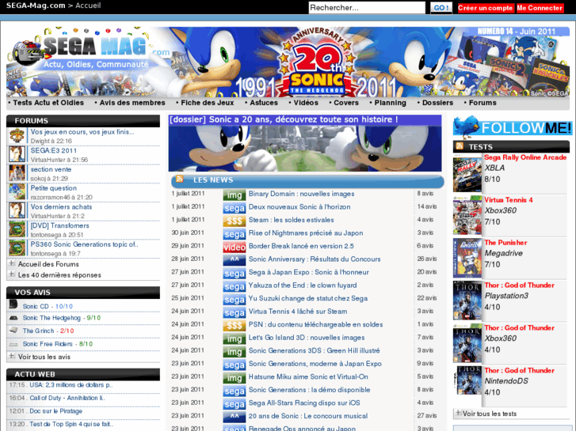
Task: Expand Voir tous les tests plus icon
Action: (458, 413)
